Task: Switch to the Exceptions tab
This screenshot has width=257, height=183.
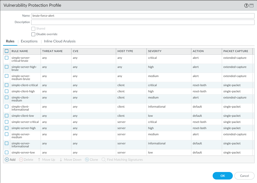Action: point(29,41)
